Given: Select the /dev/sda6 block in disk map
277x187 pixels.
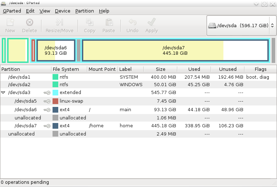Looking at the screenshot, I should (x=56, y=50).
